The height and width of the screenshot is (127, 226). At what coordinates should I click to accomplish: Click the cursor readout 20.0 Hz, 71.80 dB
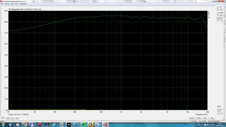tap(18, 115)
